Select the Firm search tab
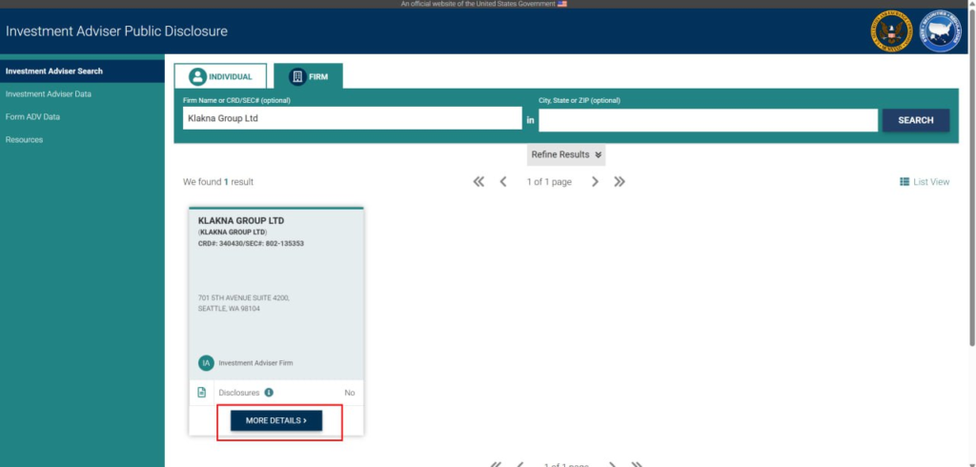This screenshot has width=976, height=467. point(308,76)
